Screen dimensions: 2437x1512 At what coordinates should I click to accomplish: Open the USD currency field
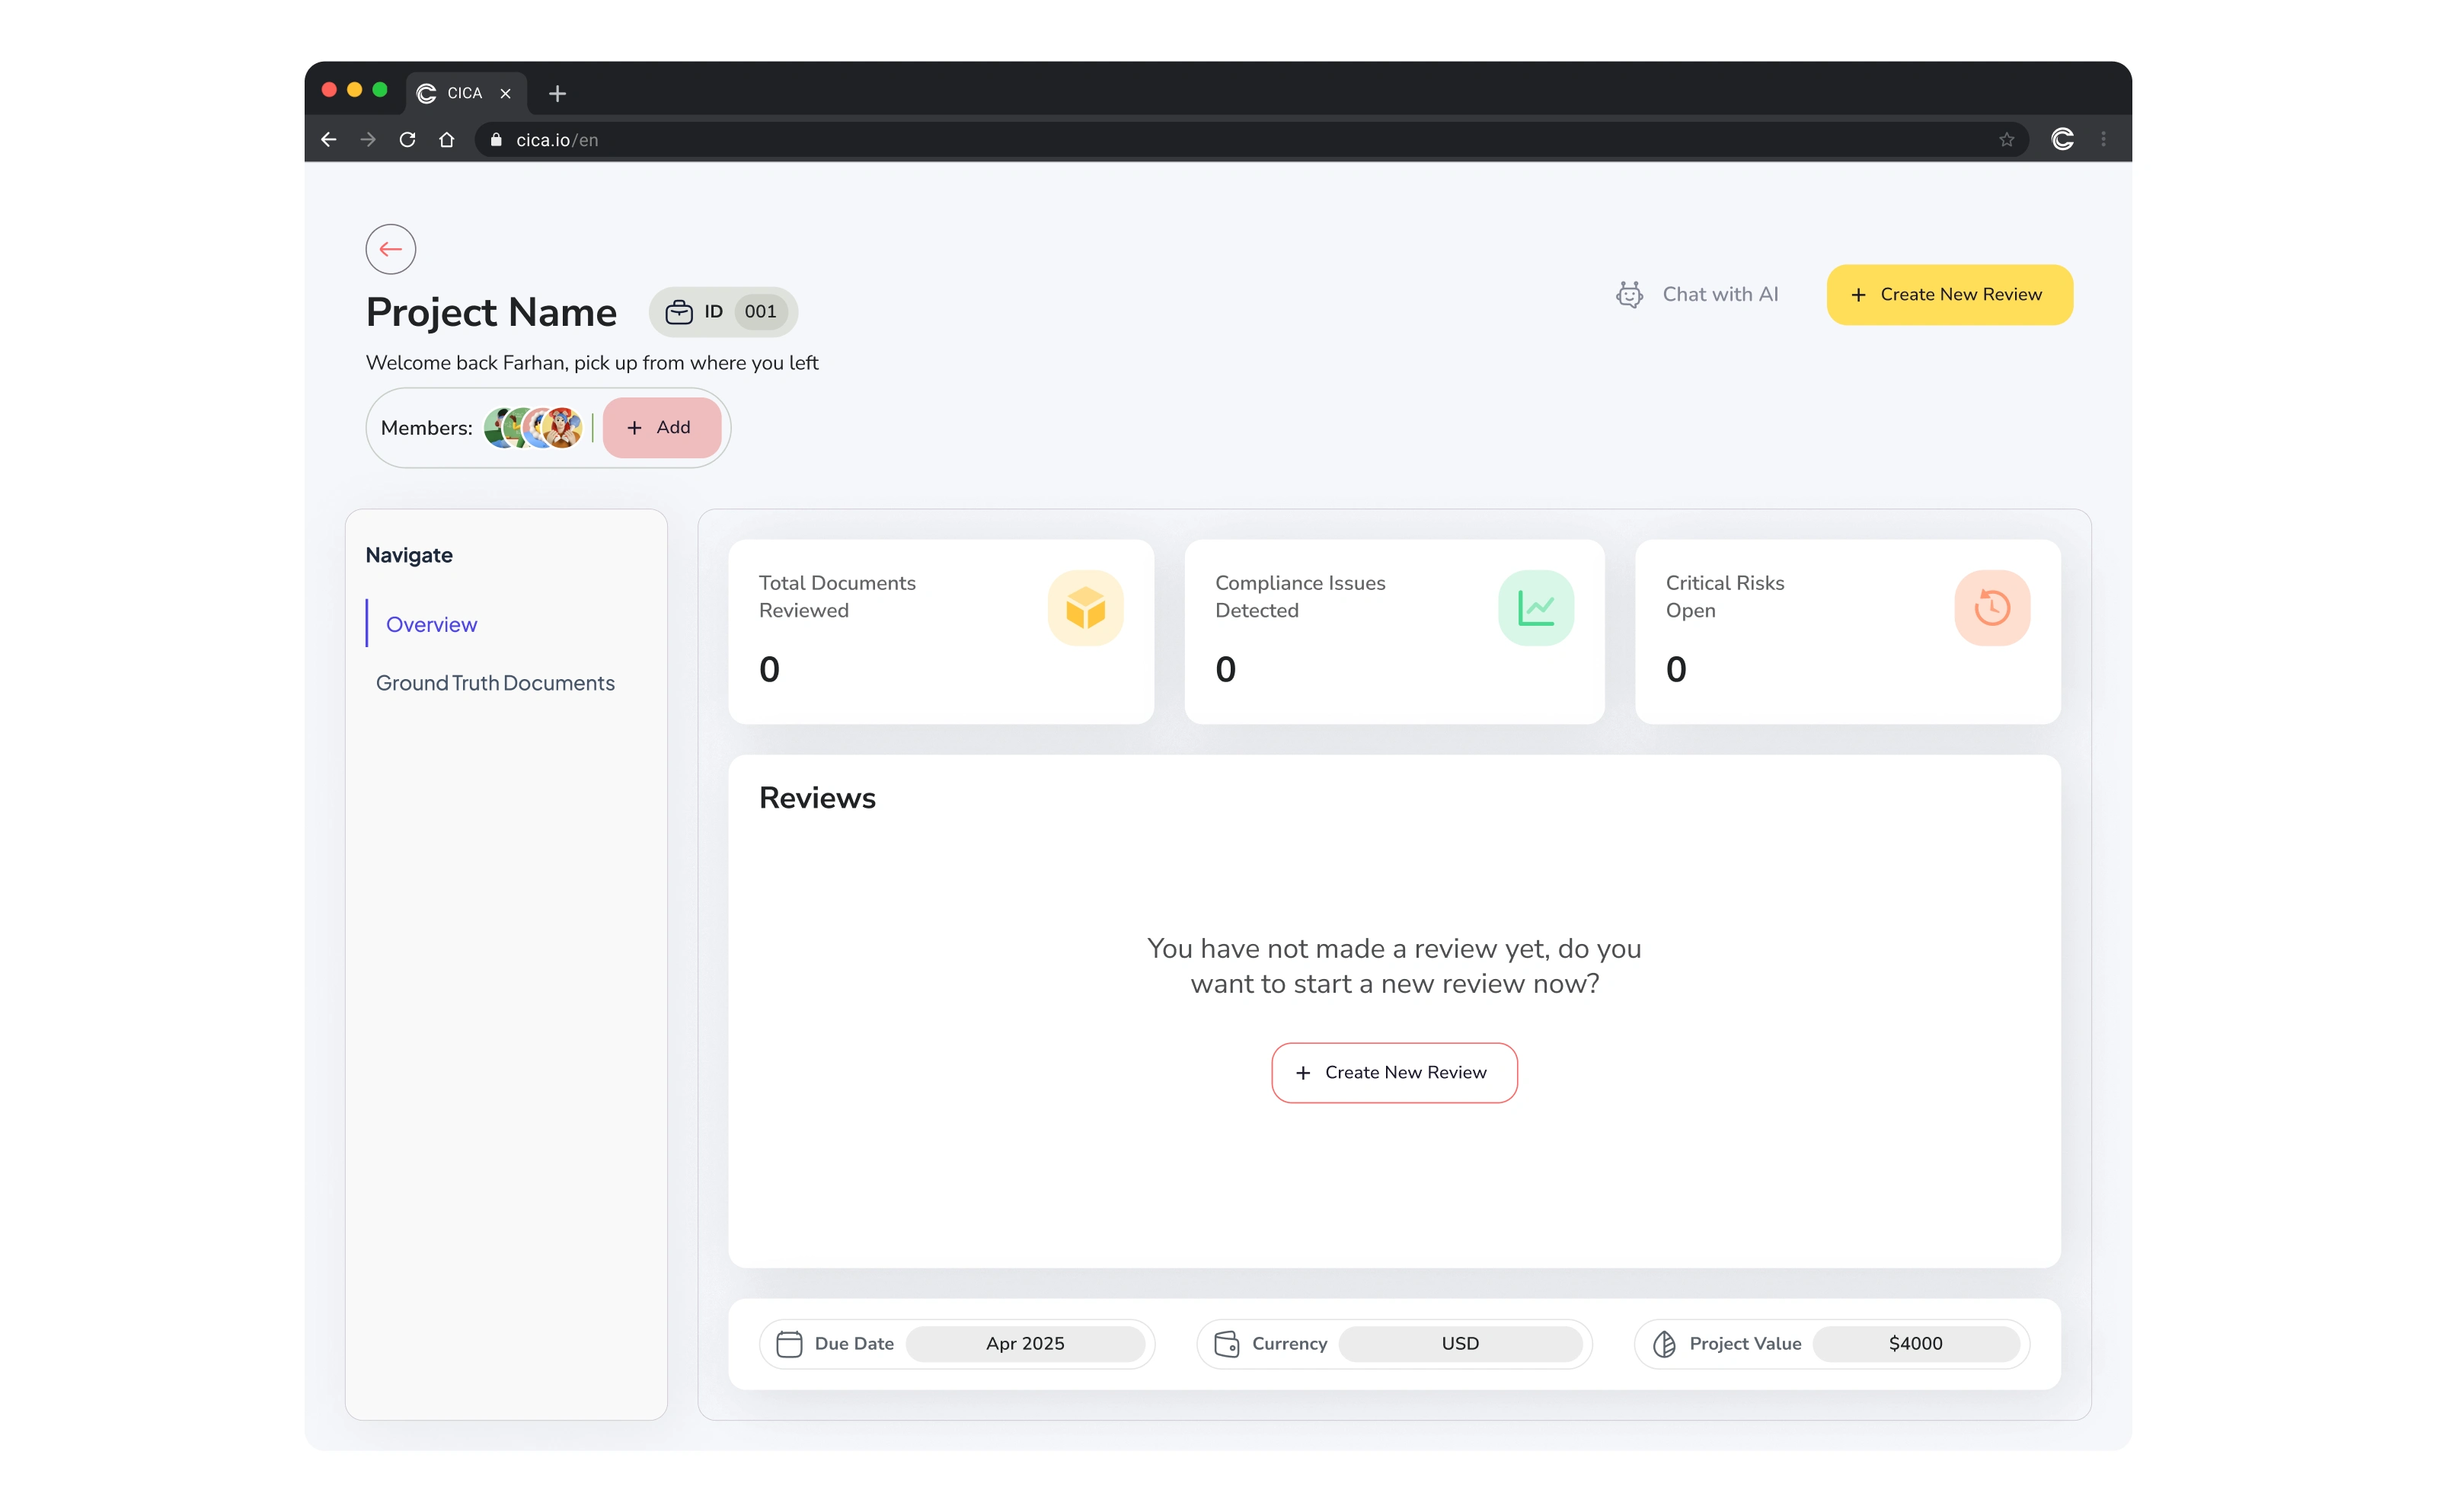click(1459, 1343)
